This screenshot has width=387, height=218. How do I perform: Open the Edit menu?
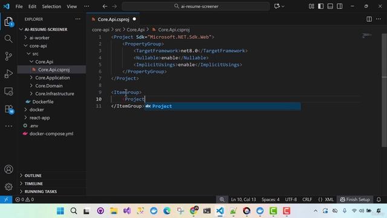point(32,7)
